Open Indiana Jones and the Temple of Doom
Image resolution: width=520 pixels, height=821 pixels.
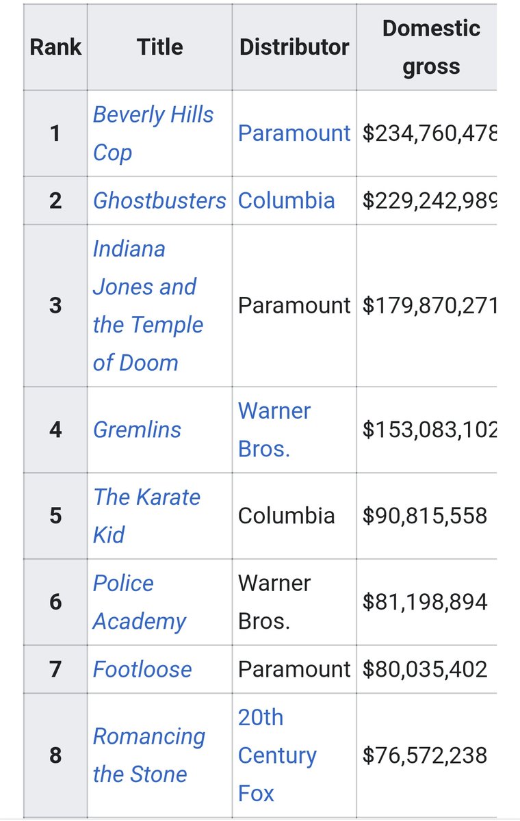148,305
